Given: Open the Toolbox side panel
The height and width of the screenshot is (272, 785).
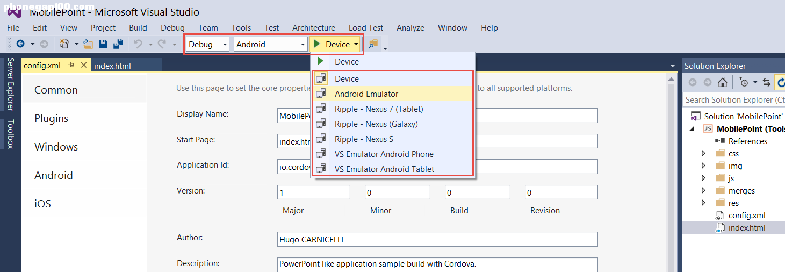Looking at the screenshot, I should pyautogui.click(x=10, y=134).
